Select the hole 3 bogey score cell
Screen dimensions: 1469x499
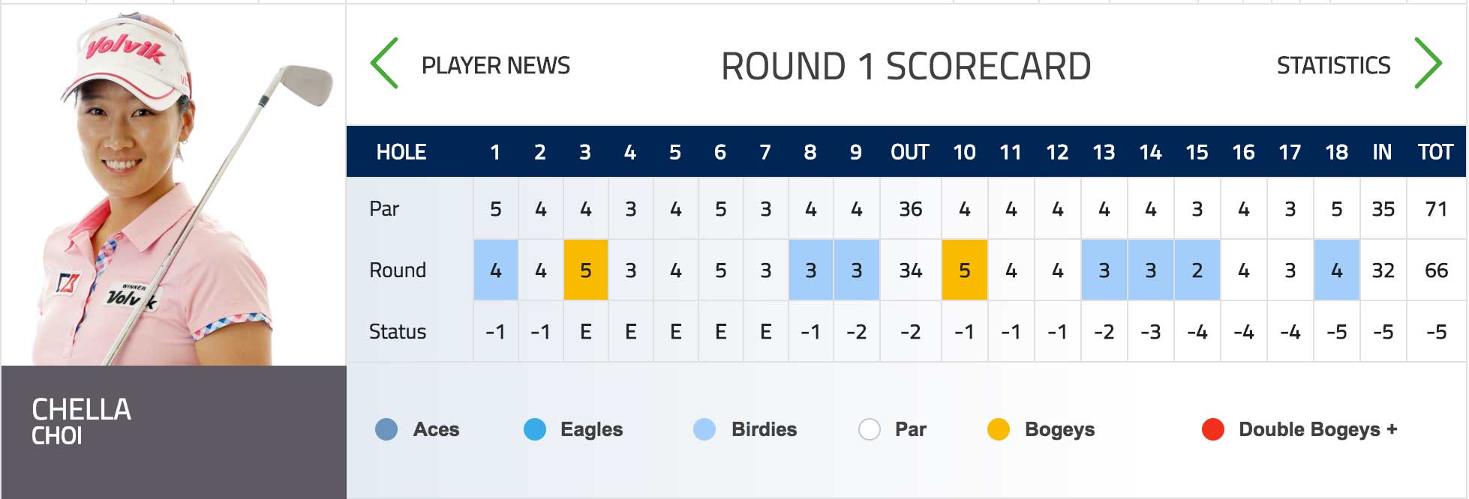tap(585, 270)
